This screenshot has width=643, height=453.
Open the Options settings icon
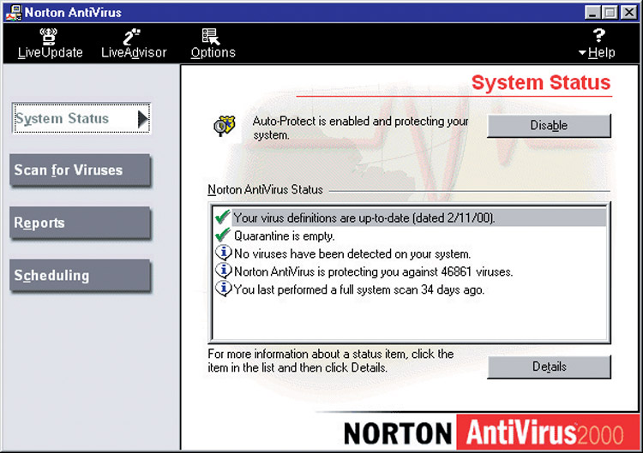coord(213,44)
